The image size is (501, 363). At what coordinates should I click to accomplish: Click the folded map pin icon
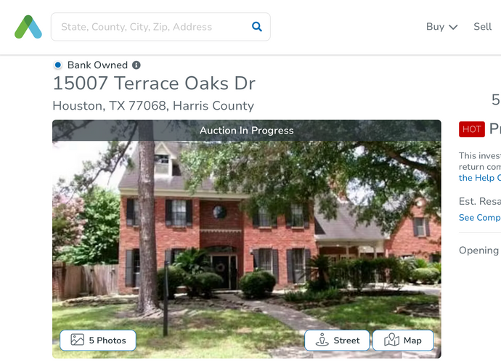coord(392,340)
